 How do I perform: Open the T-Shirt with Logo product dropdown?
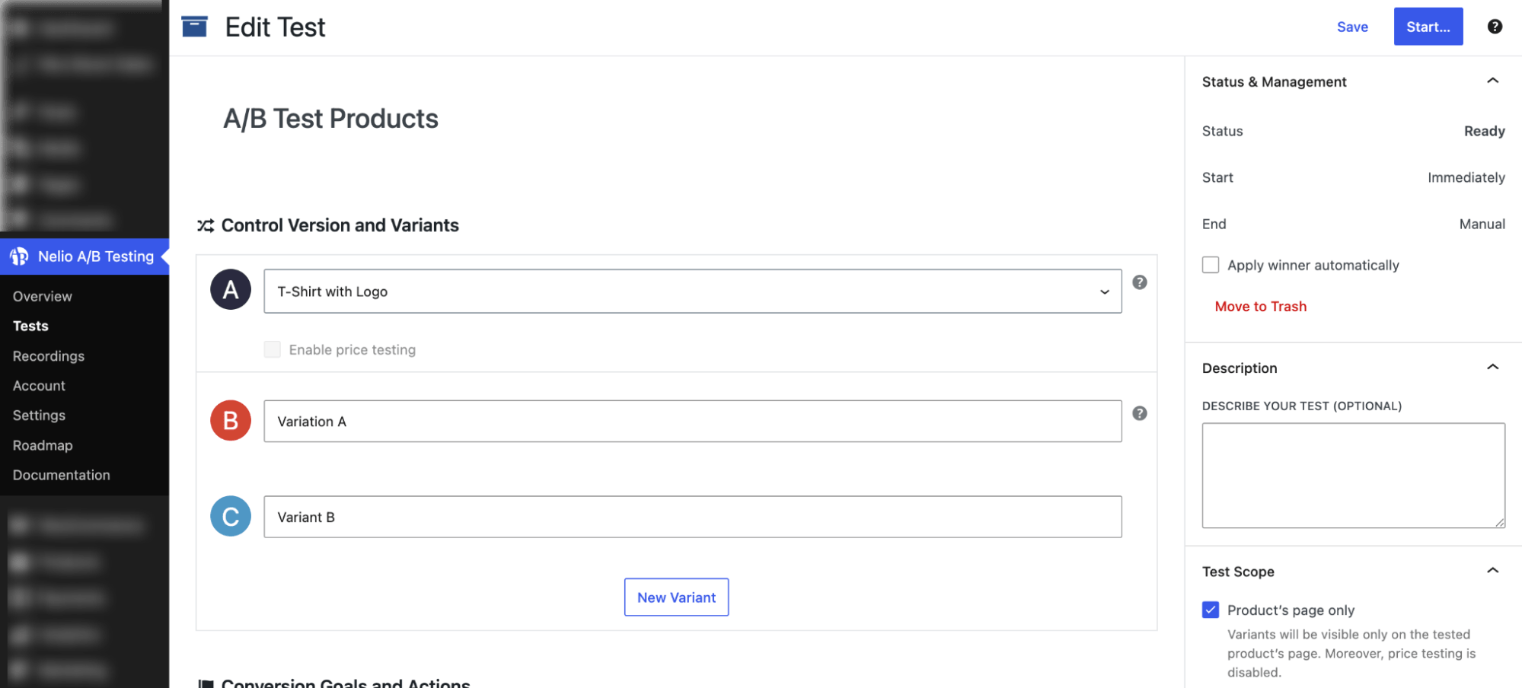(x=693, y=291)
